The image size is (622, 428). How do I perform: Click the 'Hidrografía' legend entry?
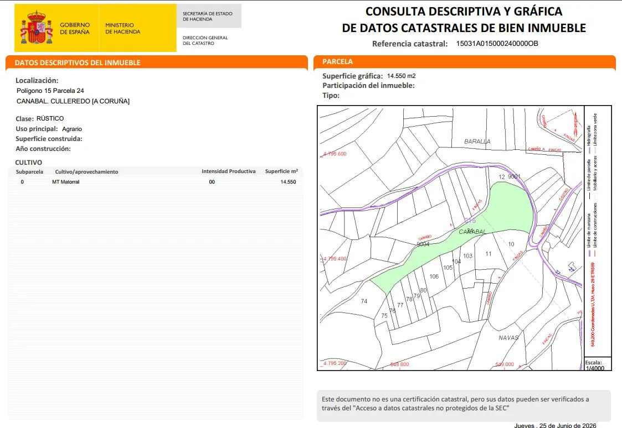click(589, 139)
